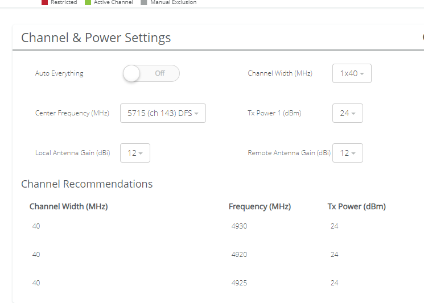Click the Tx Power (dBm) column header
This screenshot has height=303, width=424.
(356, 206)
